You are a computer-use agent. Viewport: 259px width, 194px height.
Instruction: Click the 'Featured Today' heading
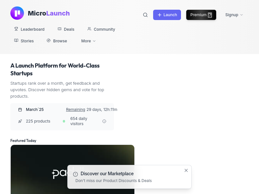coord(23,141)
